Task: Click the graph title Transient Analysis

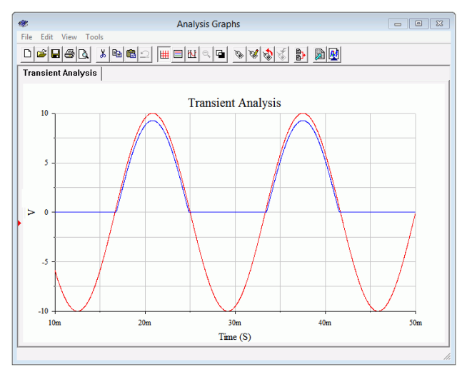Action: coord(234,103)
